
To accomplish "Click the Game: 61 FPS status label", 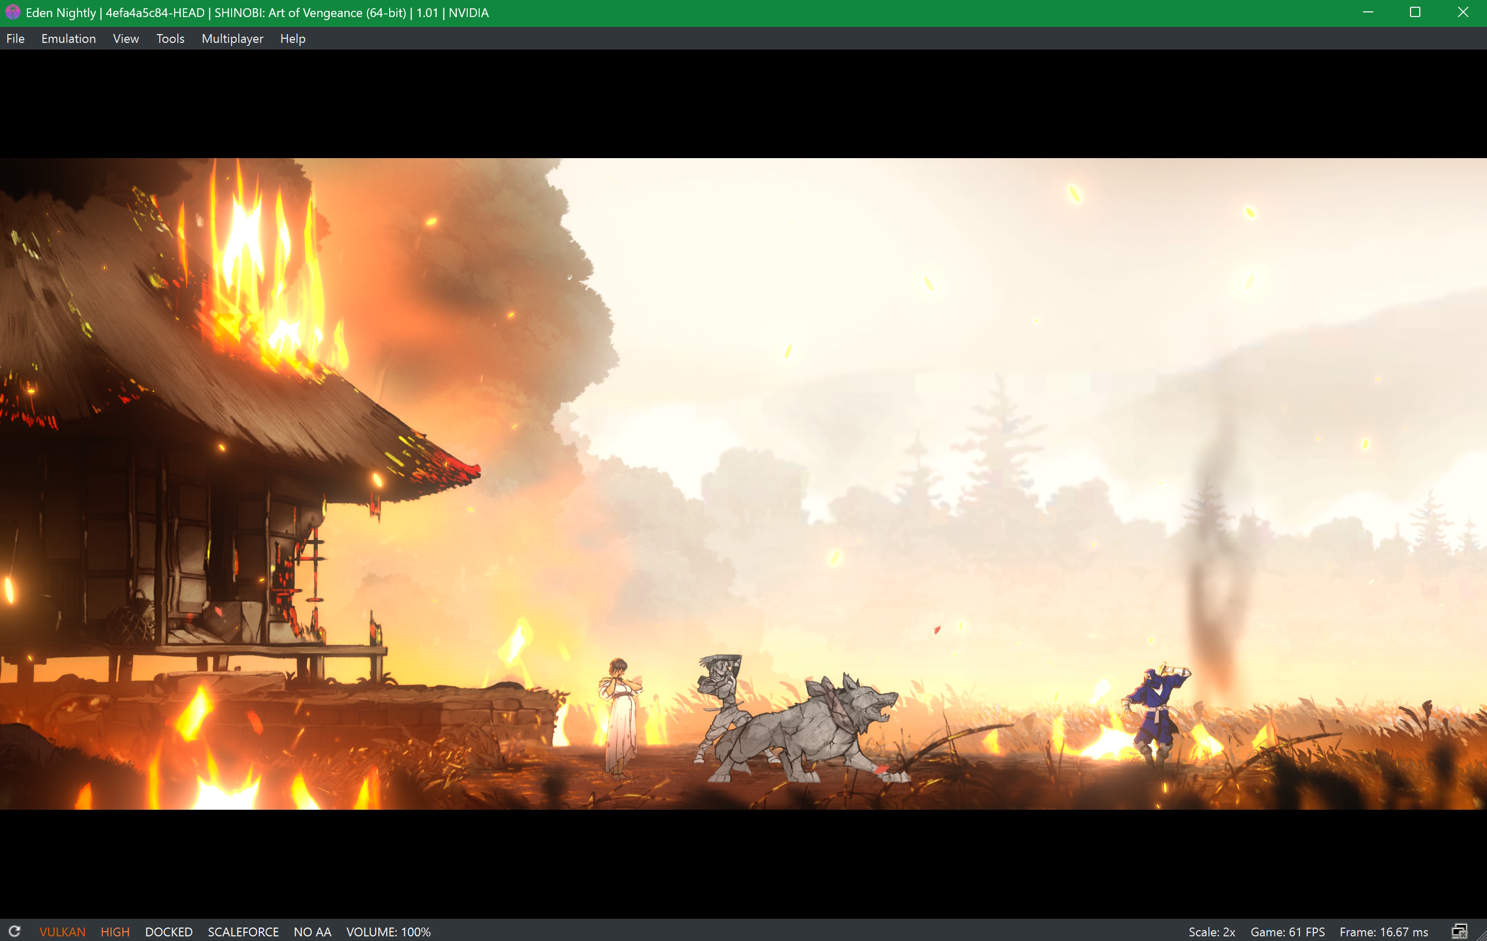I will [x=1287, y=931].
